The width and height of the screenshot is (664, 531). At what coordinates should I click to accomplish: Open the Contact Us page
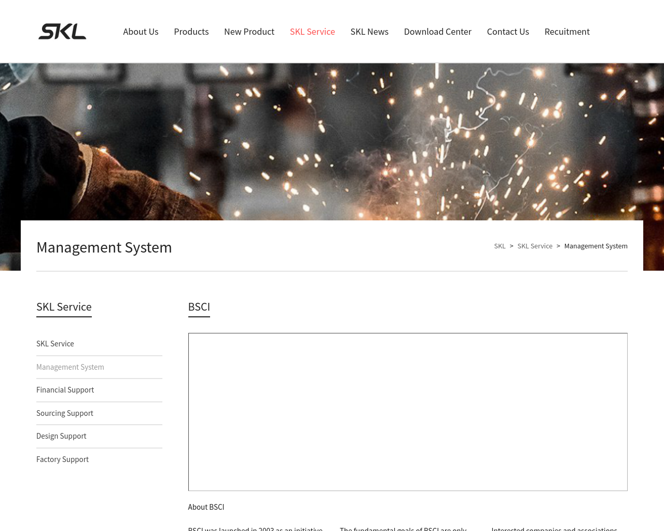tap(508, 32)
